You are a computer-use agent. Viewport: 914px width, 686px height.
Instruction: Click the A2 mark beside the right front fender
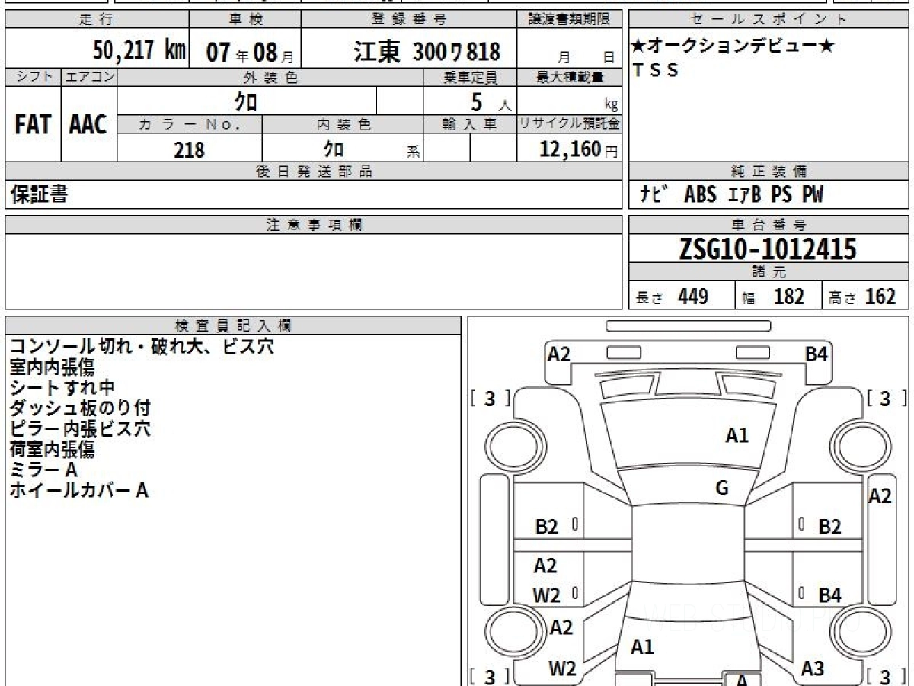(880, 496)
